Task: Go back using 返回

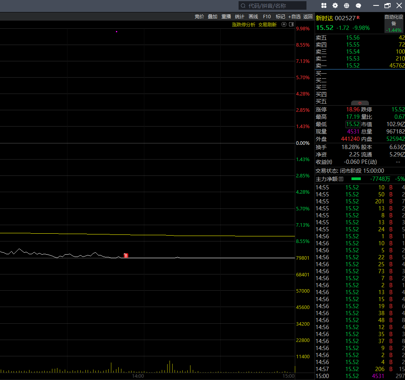Action: (x=308, y=17)
